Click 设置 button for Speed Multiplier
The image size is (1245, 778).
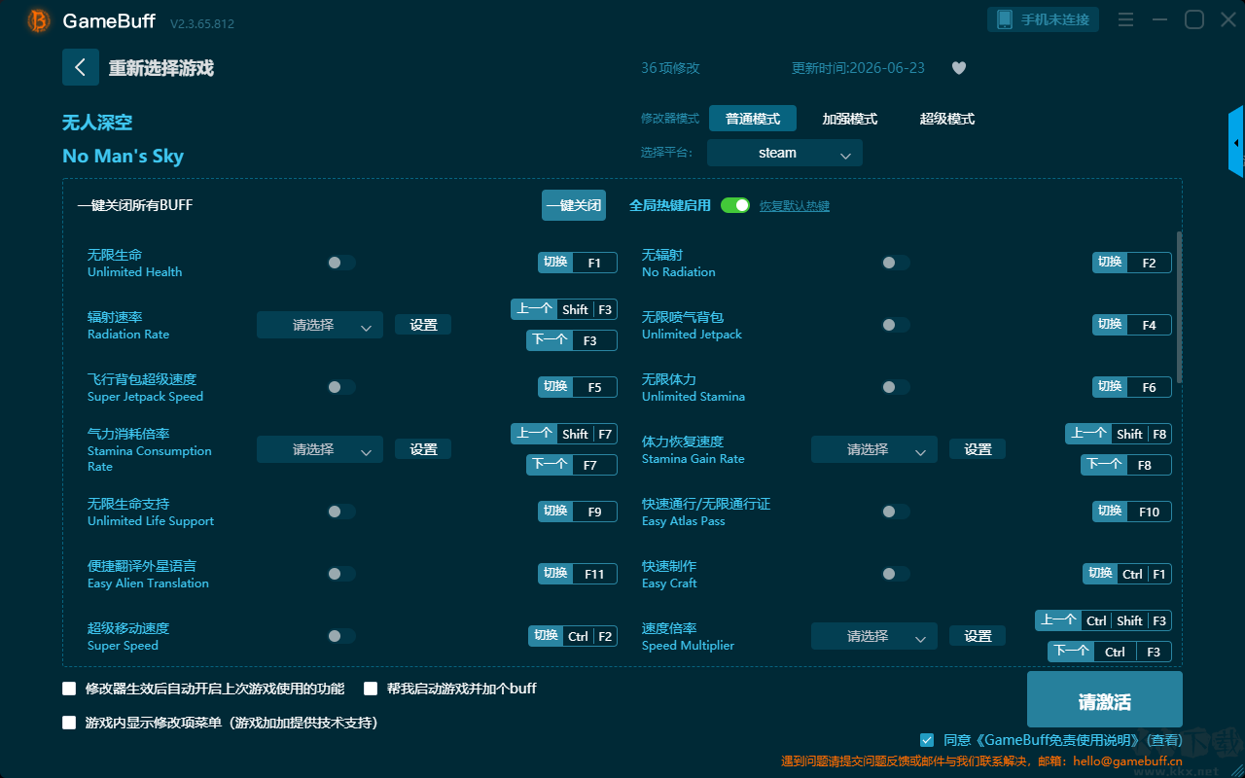978,636
